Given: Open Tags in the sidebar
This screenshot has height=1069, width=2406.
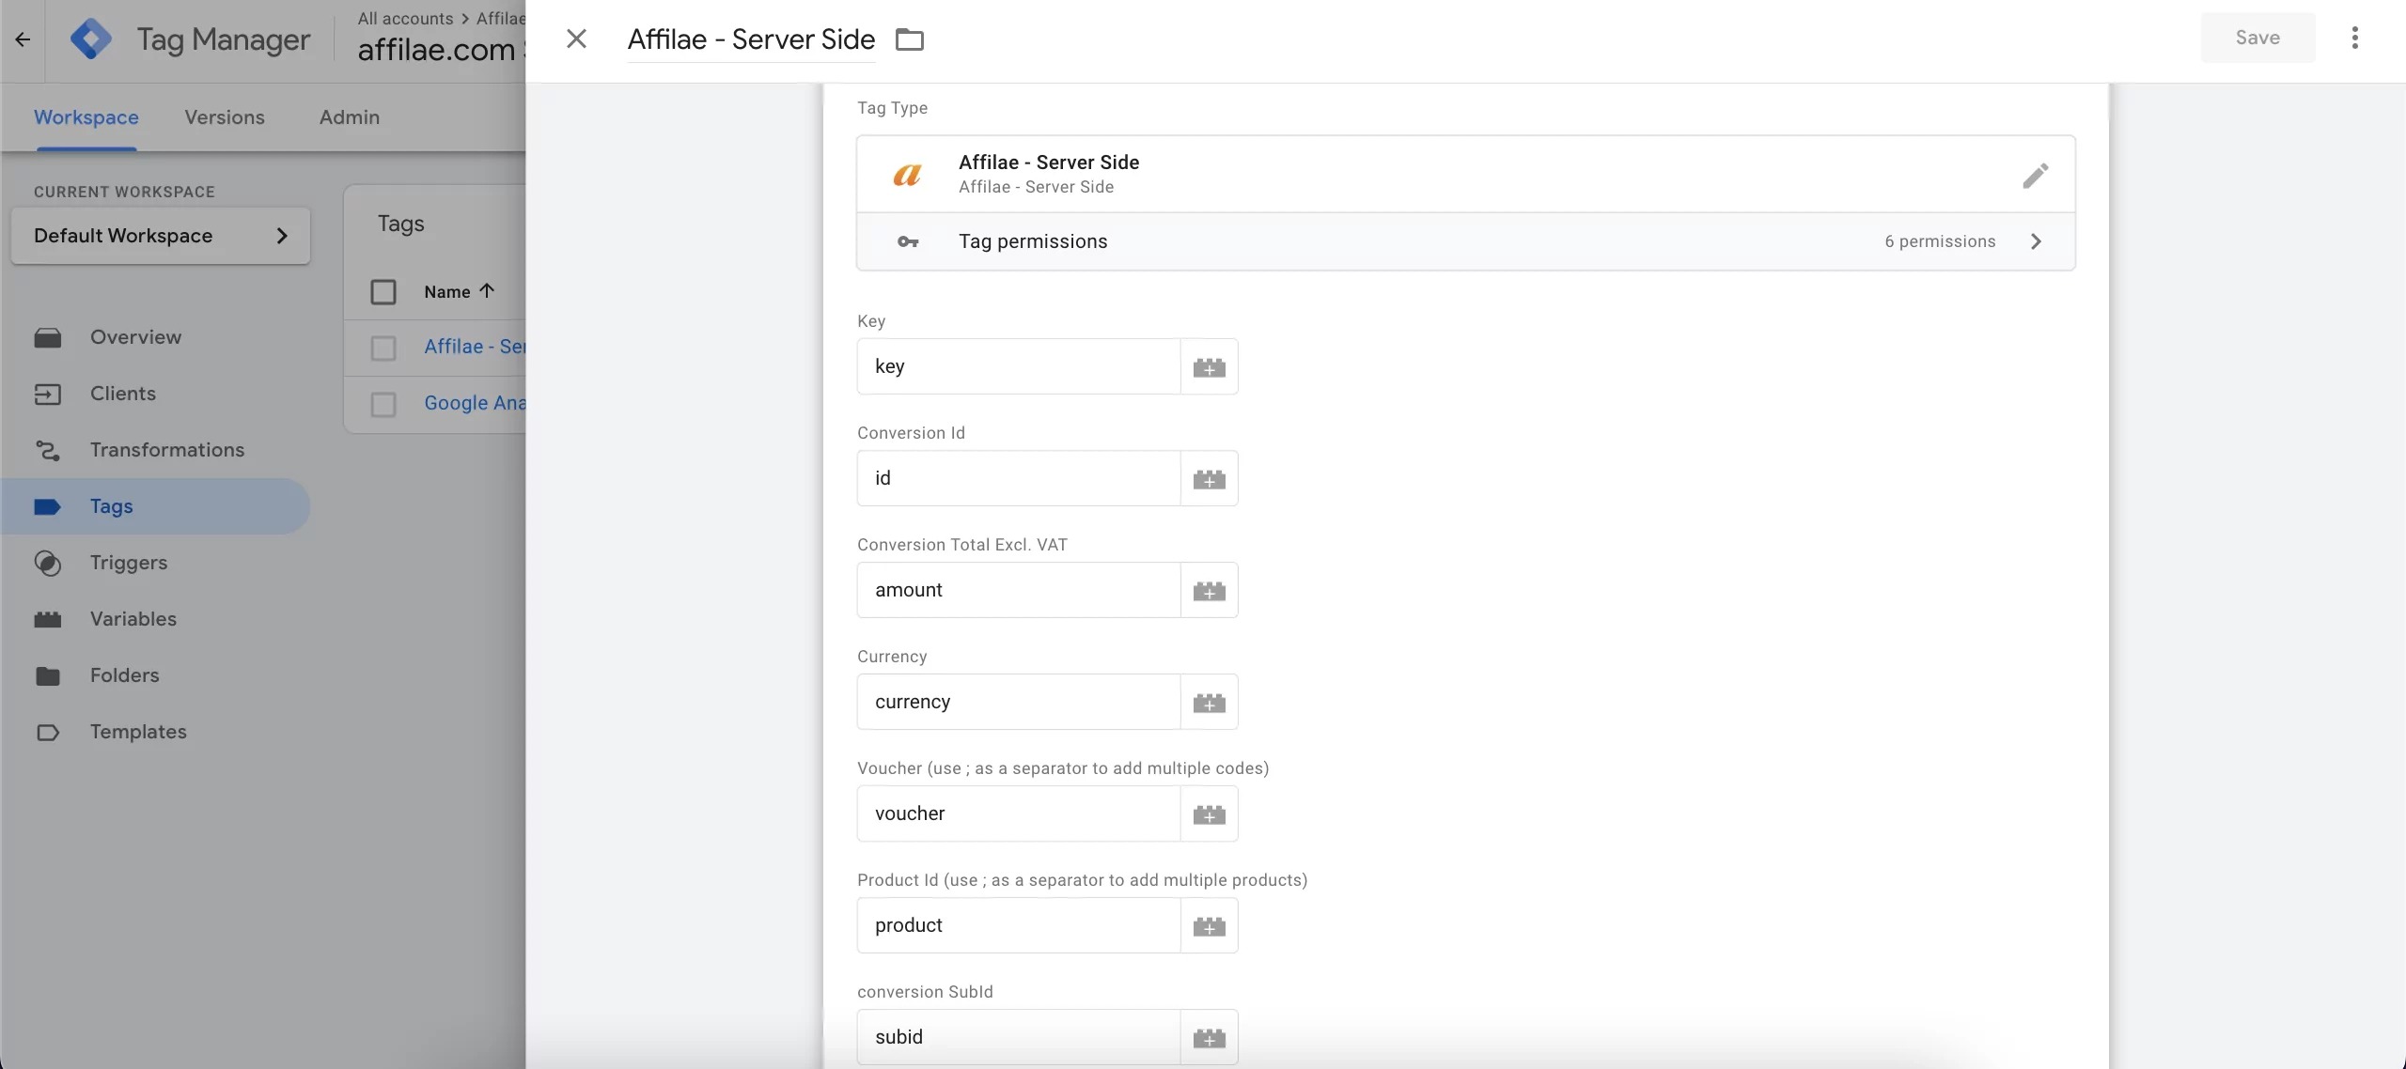Looking at the screenshot, I should coord(155,506).
